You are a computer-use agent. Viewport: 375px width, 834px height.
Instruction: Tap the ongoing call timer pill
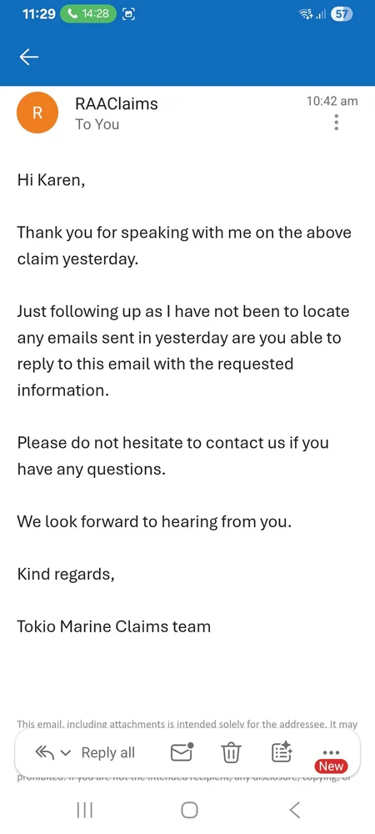(88, 14)
